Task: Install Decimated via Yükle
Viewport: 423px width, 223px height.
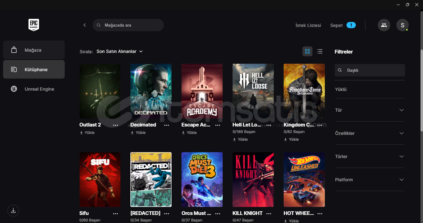Action: [138, 133]
